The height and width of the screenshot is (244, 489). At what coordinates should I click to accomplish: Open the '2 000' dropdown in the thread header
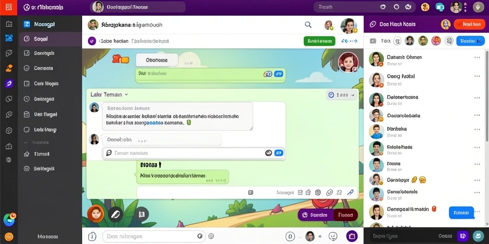pyautogui.click(x=341, y=95)
